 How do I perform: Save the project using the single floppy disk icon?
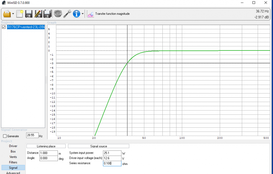pyautogui.click(x=29, y=14)
